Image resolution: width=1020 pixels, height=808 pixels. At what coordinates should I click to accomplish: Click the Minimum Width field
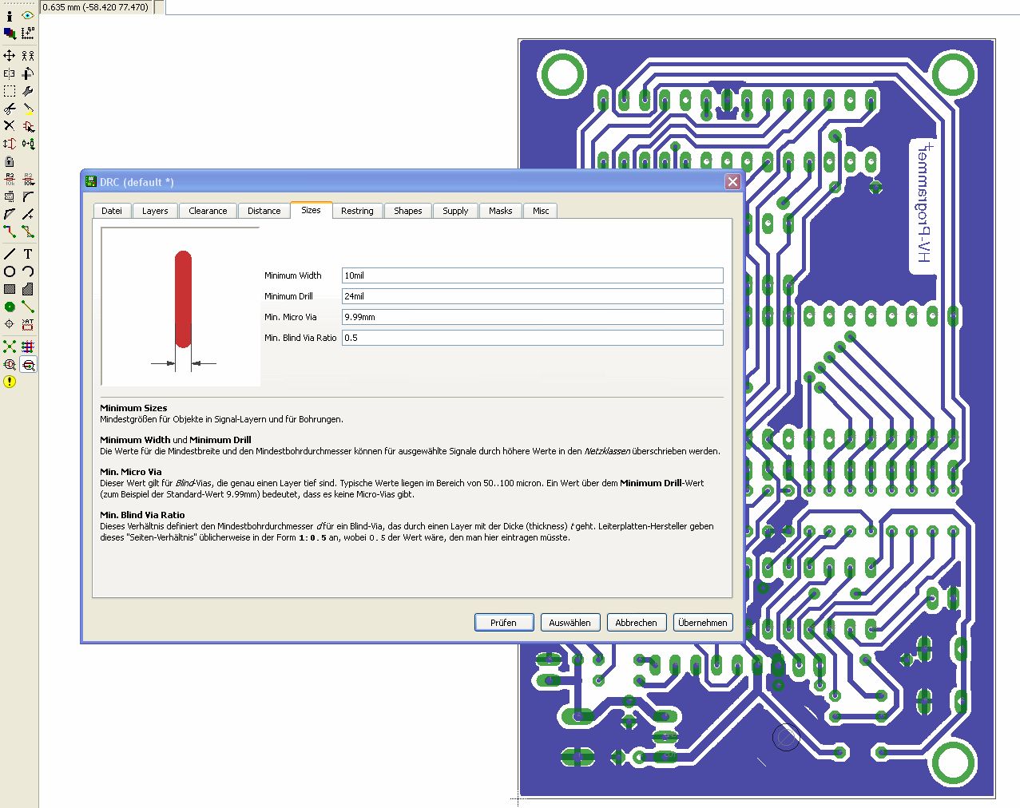533,275
